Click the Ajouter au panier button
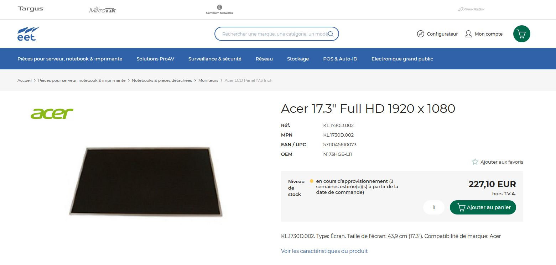The width and height of the screenshot is (556, 265). point(483,207)
